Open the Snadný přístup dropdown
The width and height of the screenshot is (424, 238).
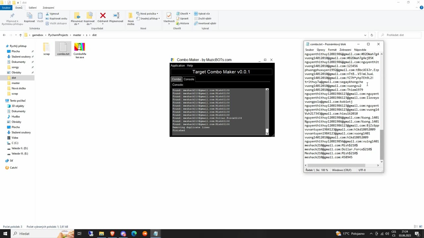click(148, 19)
